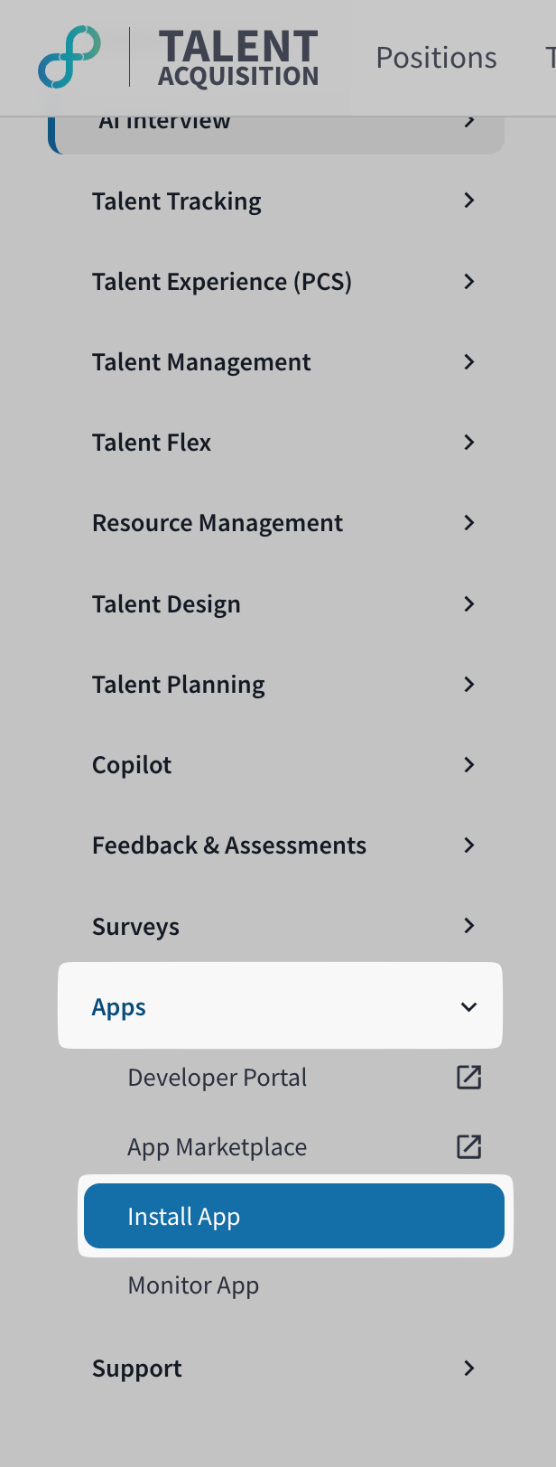This screenshot has height=1467, width=556.
Task: Open Feedback & Assessments menu
Action: click(x=229, y=846)
